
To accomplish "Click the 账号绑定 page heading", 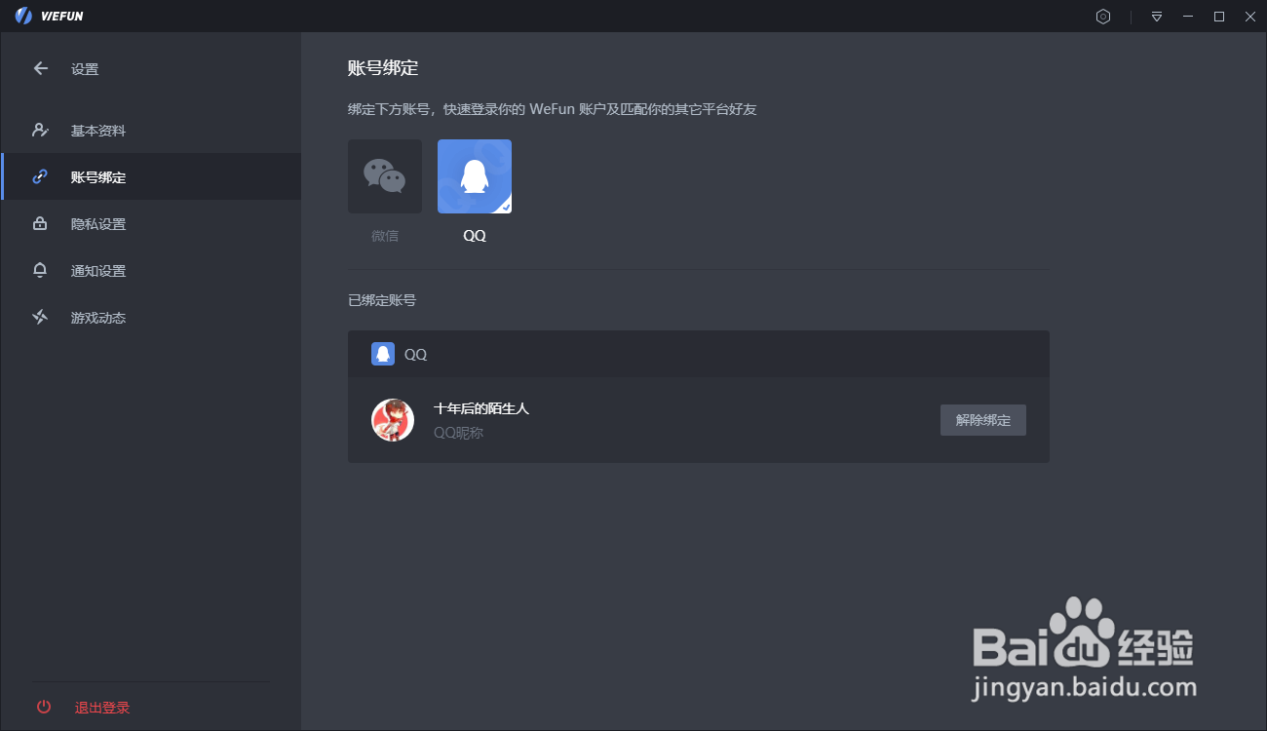I will point(383,68).
